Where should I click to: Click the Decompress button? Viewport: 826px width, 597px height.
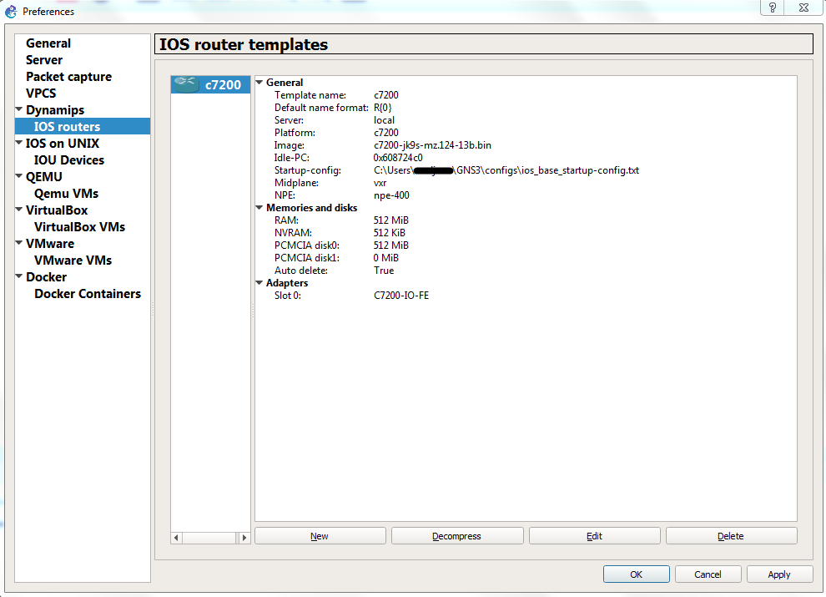click(x=456, y=536)
